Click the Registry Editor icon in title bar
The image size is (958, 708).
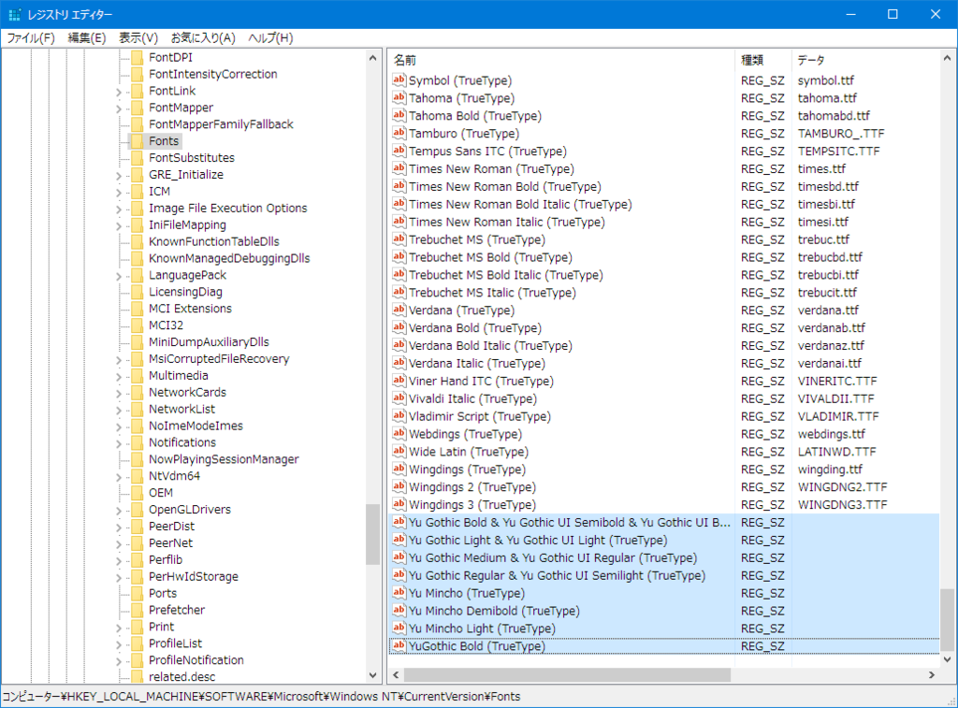click(15, 14)
